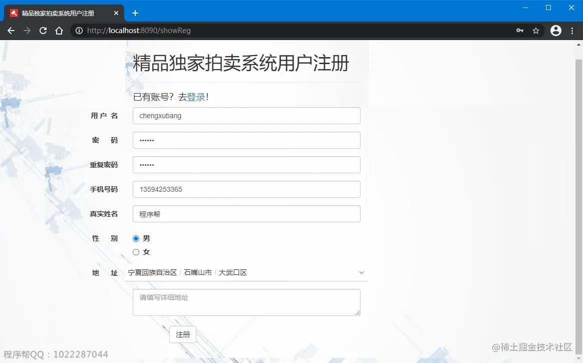Focus the 密码 password field
The width and height of the screenshot is (583, 363).
click(246, 141)
